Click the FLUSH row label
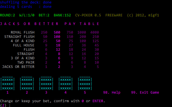 (x=29, y=50)
